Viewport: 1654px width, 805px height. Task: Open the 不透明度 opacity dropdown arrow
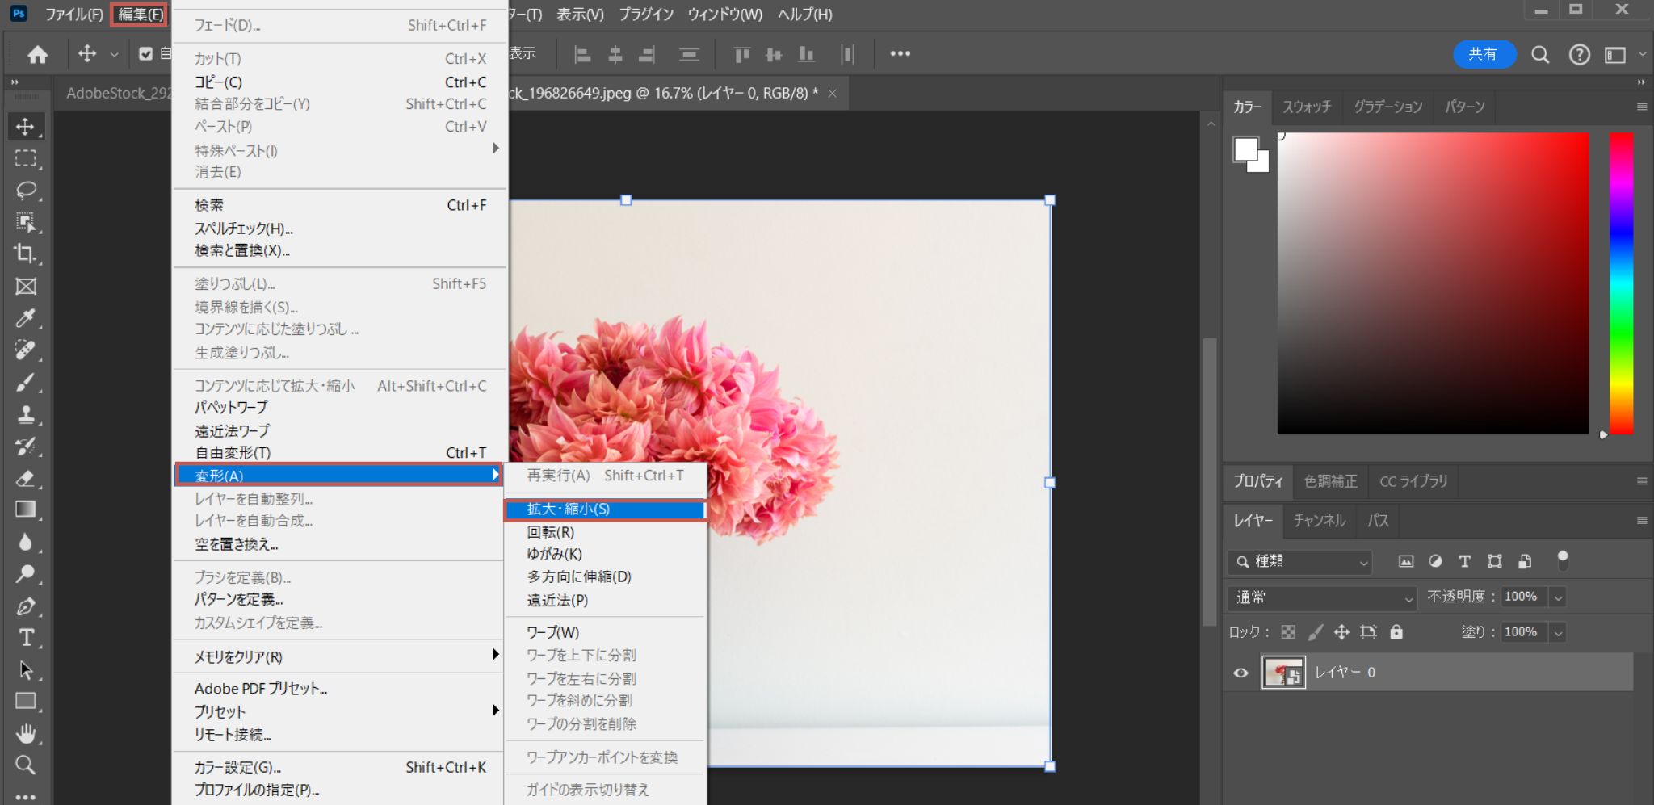pos(1558,597)
